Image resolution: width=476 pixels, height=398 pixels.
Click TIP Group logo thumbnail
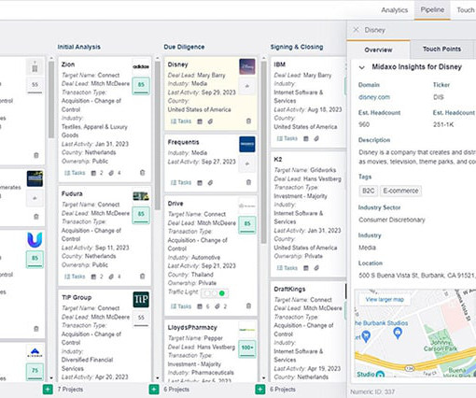point(141,299)
